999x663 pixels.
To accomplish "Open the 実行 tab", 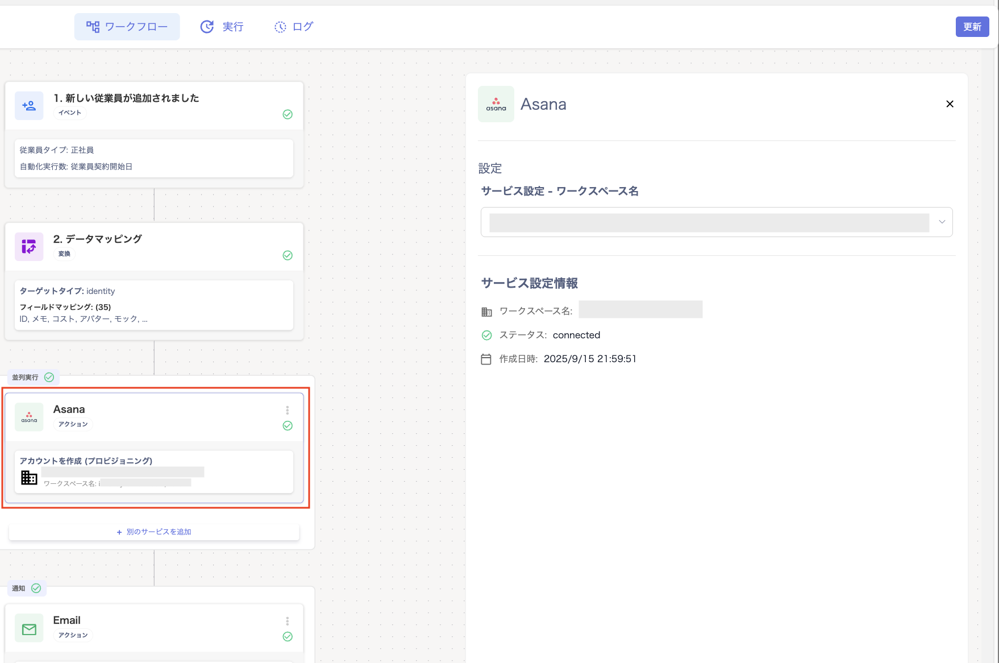I will tap(222, 27).
